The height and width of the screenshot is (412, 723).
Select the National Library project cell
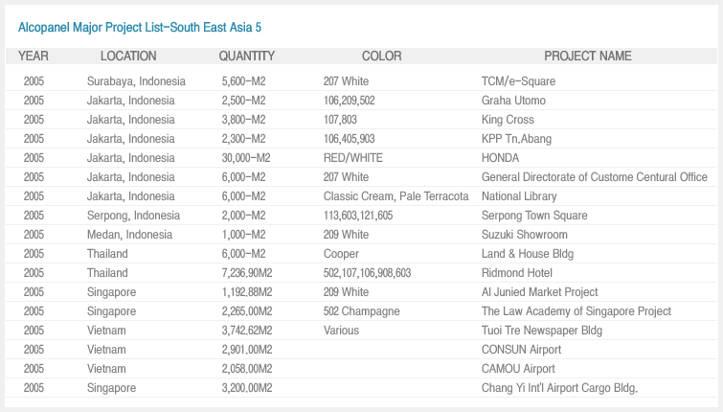click(x=519, y=196)
